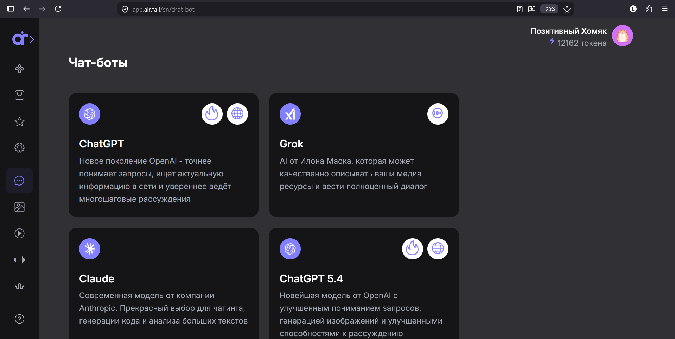Image resolution: width=675 pixels, height=339 pixels.
Task: Click the 18+ badge on Grok card
Action: tap(438, 114)
